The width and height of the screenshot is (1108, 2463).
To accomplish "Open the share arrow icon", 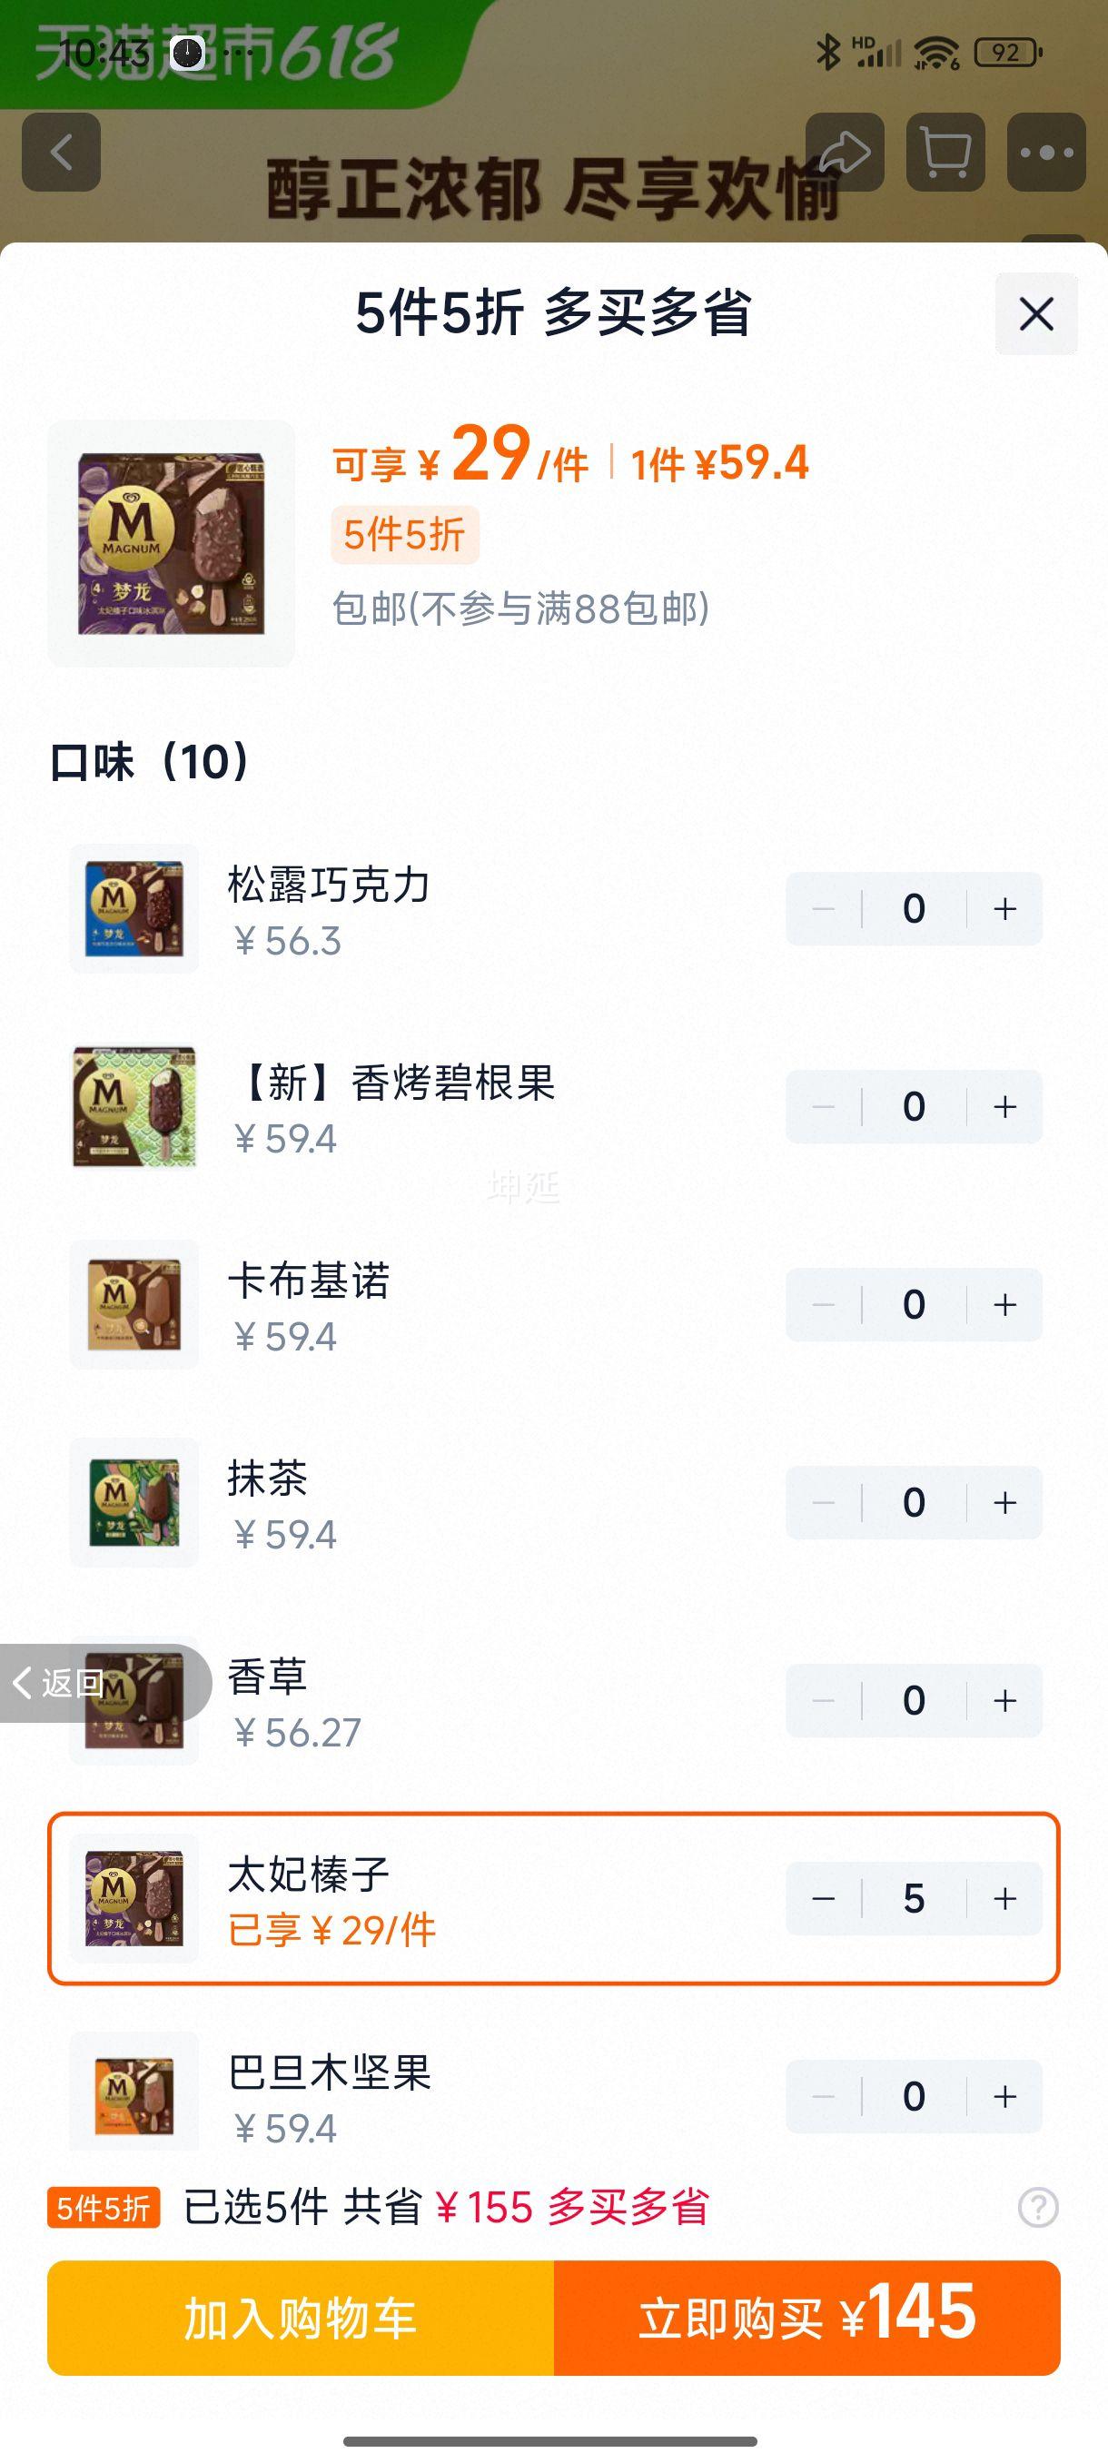I will pos(846,152).
